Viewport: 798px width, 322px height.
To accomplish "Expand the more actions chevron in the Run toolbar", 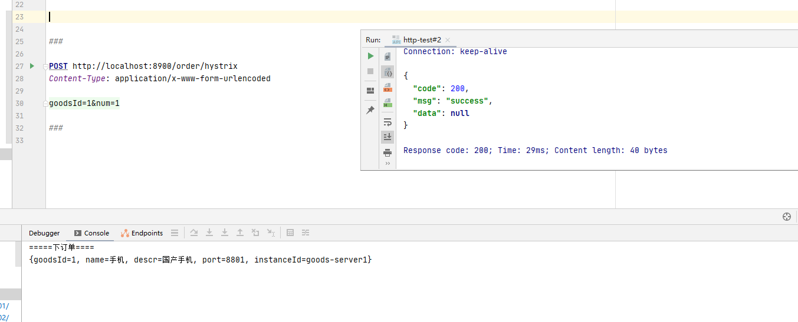I will coord(387,164).
